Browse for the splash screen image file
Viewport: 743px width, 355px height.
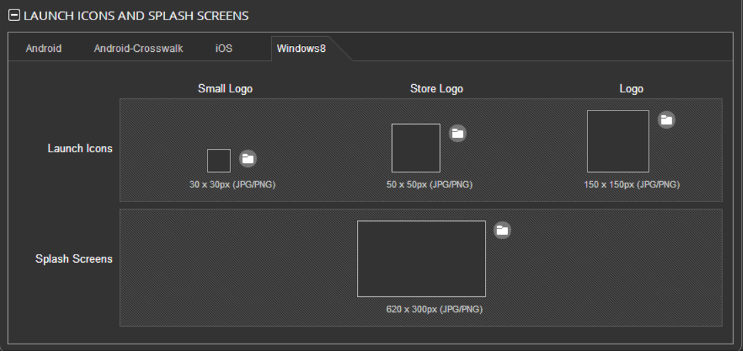(x=503, y=230)
